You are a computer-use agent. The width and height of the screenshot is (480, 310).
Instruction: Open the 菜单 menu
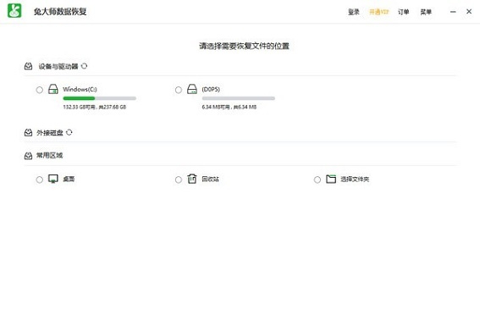point(426,12)
